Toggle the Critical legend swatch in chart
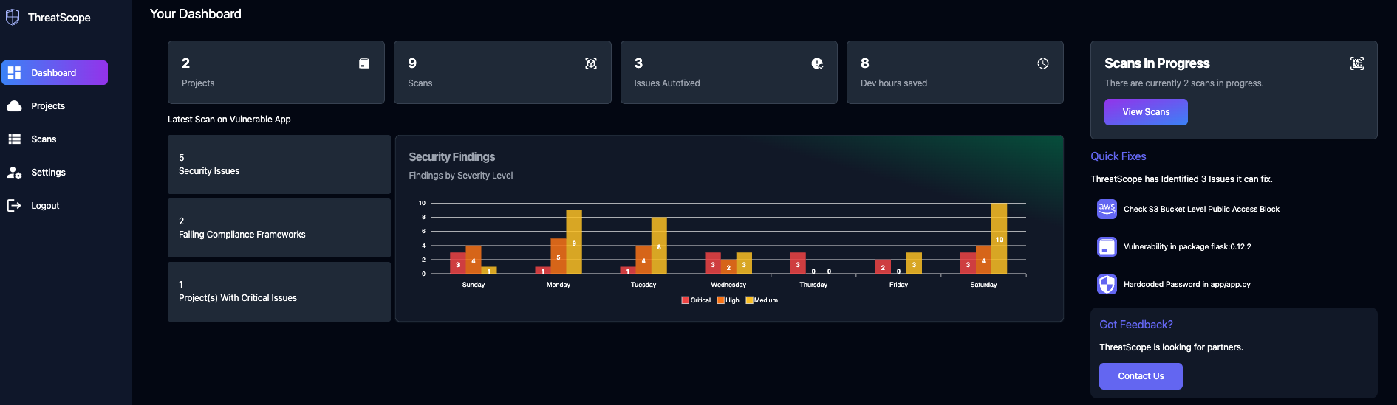Viewport: 1397px width, 405px height. click(x=686, y=300)
